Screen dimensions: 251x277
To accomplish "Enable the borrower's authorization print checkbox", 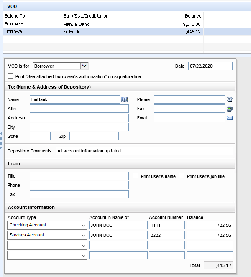I will click(x=10, y=76).
